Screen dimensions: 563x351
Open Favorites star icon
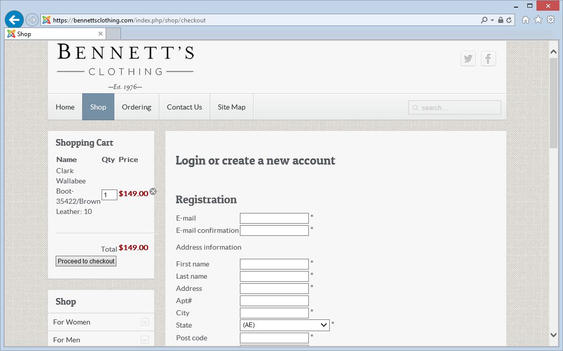538,20
